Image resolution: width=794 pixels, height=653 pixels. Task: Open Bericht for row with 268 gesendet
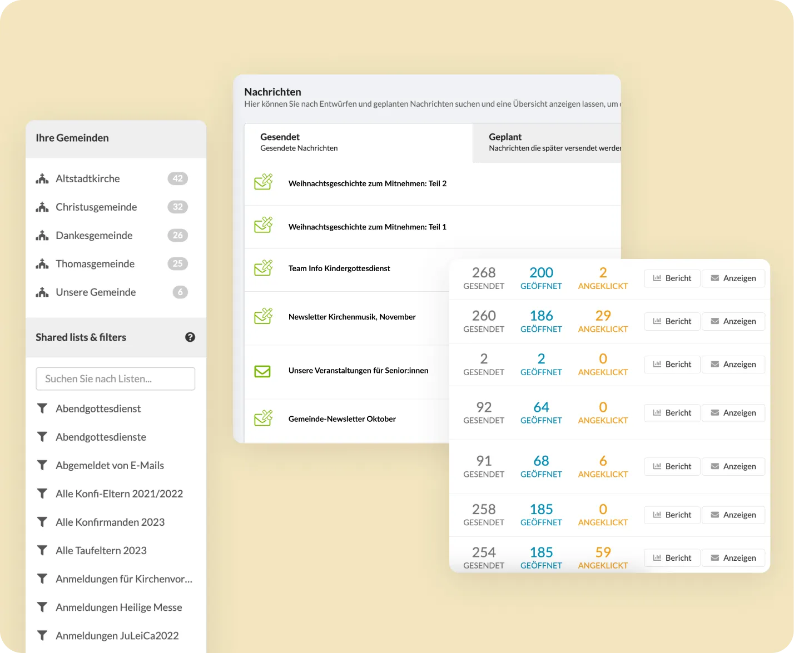point(672,278)
